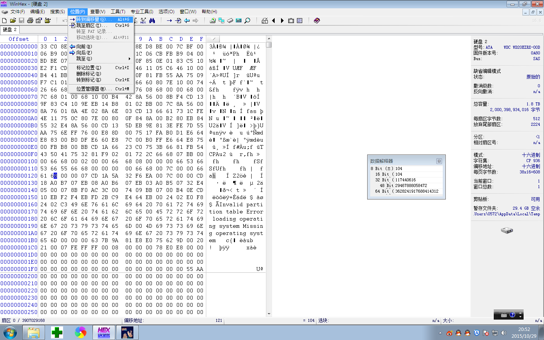Expand the 跳至 submenu arrow

tap(129, 59)
